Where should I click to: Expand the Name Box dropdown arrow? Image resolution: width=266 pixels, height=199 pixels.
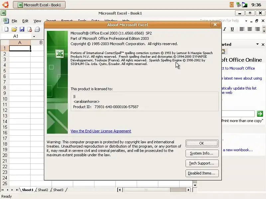coord(34,36)
